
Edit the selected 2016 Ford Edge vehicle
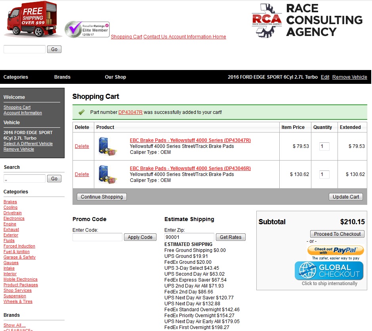(x=325, y=77)
